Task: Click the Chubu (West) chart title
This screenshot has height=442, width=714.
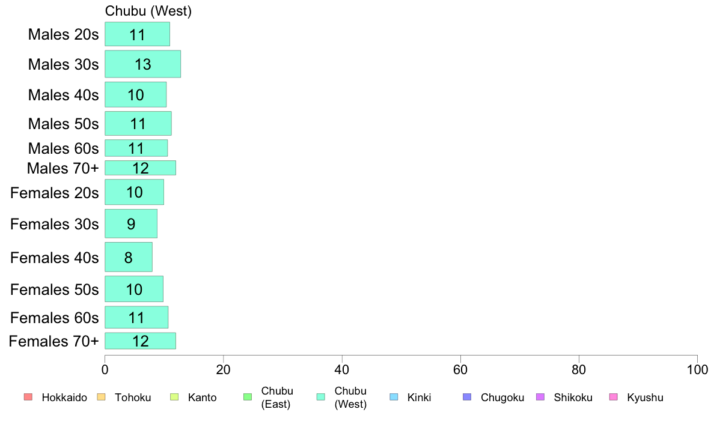Action: [148, 11]
